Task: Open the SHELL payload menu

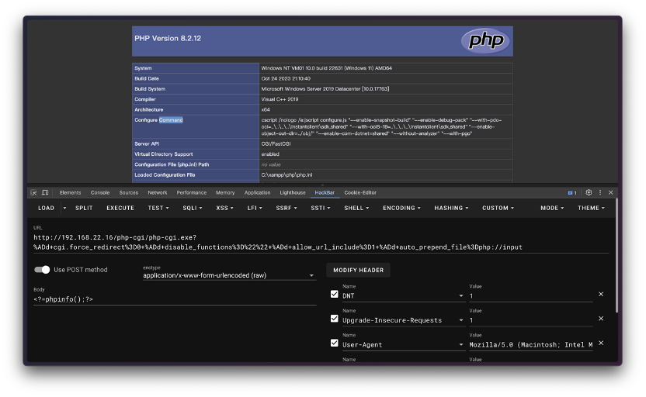Action: tap(356, 208)
